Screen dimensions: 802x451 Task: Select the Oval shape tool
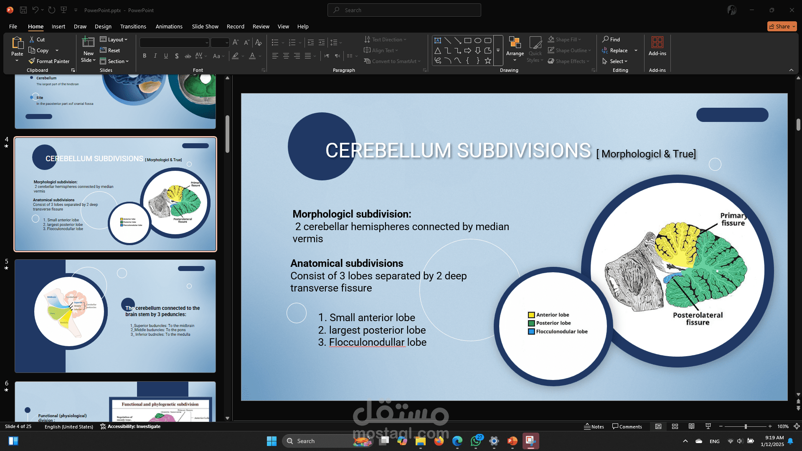point(478,41)
